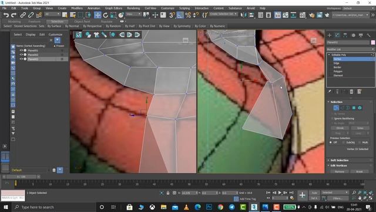Viewport: 376px width, 212px height.
Task: Open the Create Selection Set dropdown
Action: click(x=223, y=14)
